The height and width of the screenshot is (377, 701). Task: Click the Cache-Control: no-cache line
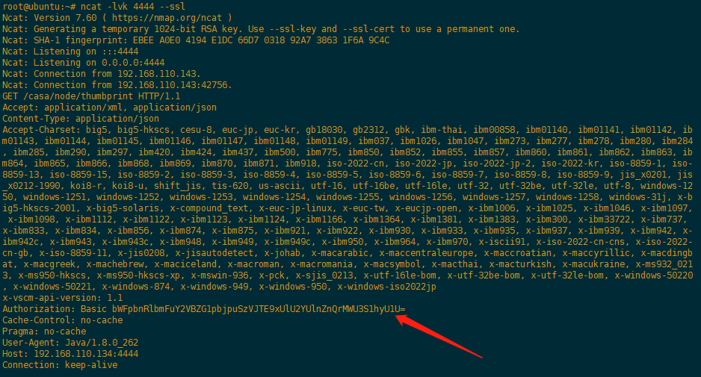[63, 320]
